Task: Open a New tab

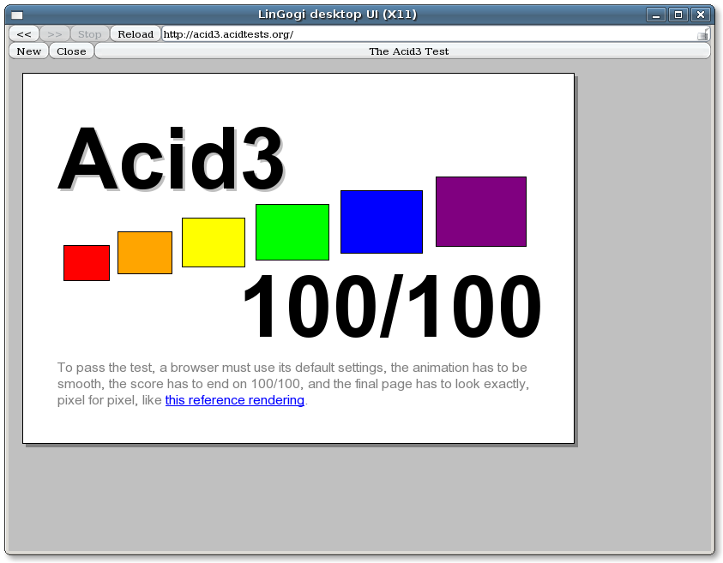Action: point(28,51)
